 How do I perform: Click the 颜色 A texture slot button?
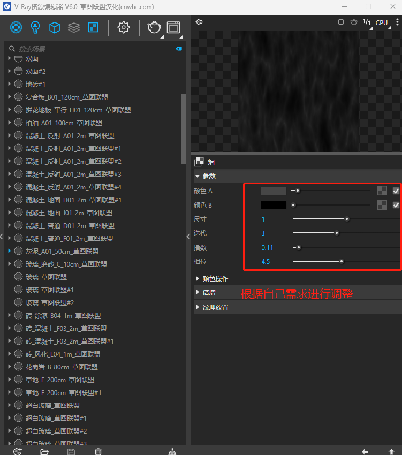[x=382, y=191]
